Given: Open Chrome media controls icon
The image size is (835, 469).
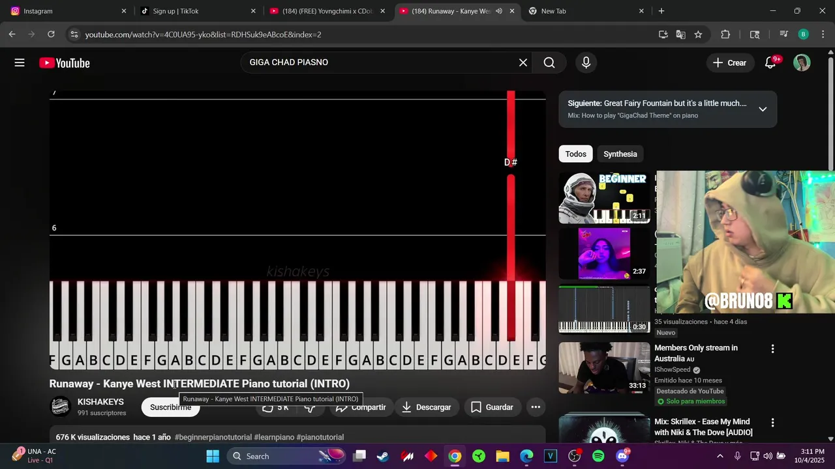Looking at the screenshot, I should click(784, 35).
